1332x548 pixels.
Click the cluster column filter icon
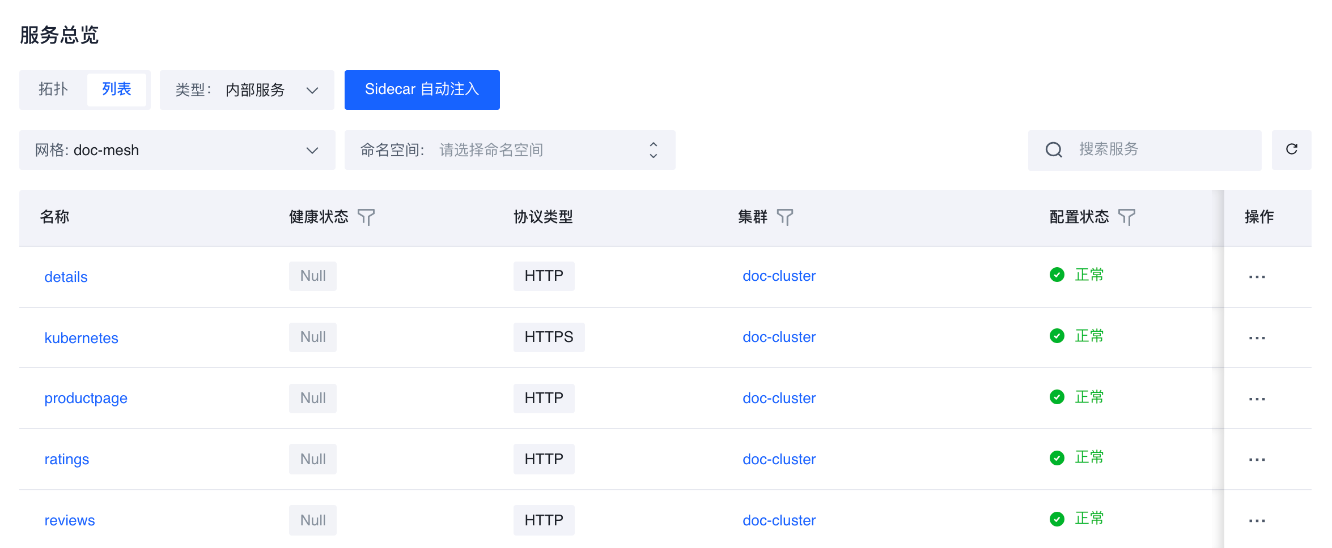(785, 217)
